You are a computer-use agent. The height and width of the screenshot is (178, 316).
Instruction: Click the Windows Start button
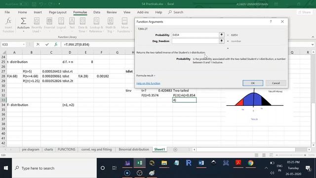pyautogui.click(x=6, y=168)
